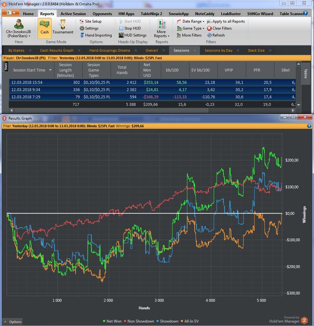Click the -$168,29 net won cell
The width and height of the screenshot is (314, 326).
coord(150,97)
